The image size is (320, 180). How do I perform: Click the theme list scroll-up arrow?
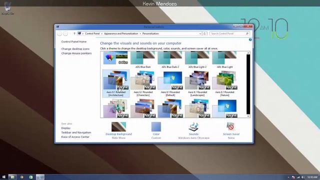point(248,53)
